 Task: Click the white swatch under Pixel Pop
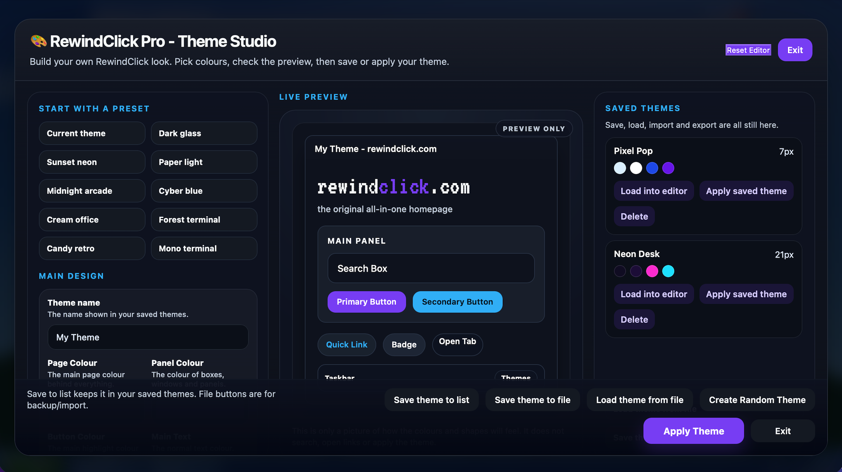(636, 168)
